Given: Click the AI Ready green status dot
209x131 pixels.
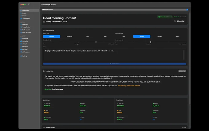Looking at the screenshot, I should pyautogui.click(x=174, y=17).
